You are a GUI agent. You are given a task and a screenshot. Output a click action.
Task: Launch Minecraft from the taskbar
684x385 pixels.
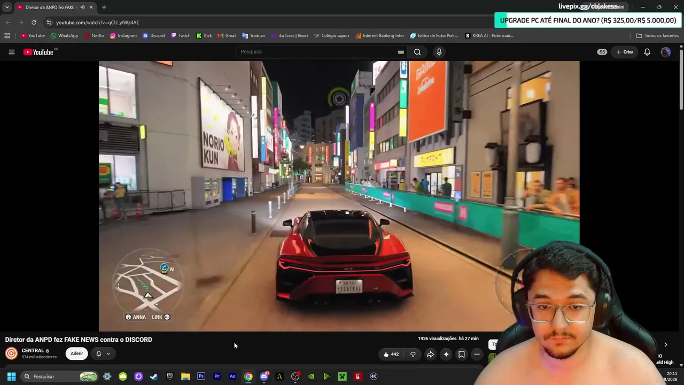pos(342,376)
